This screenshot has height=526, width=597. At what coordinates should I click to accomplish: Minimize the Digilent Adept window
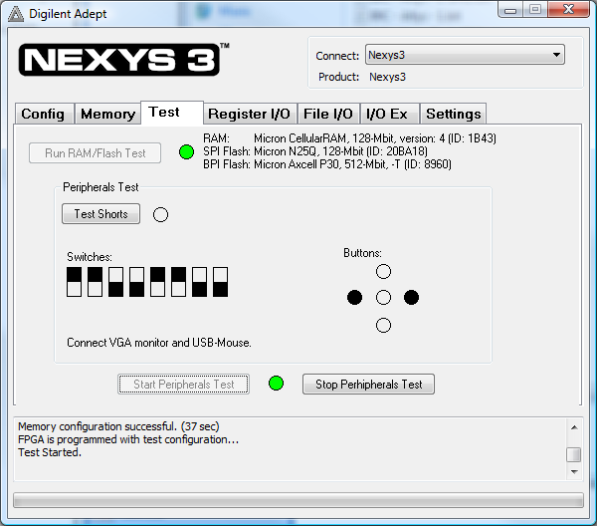pyautogui.click(x=510, y=10)
